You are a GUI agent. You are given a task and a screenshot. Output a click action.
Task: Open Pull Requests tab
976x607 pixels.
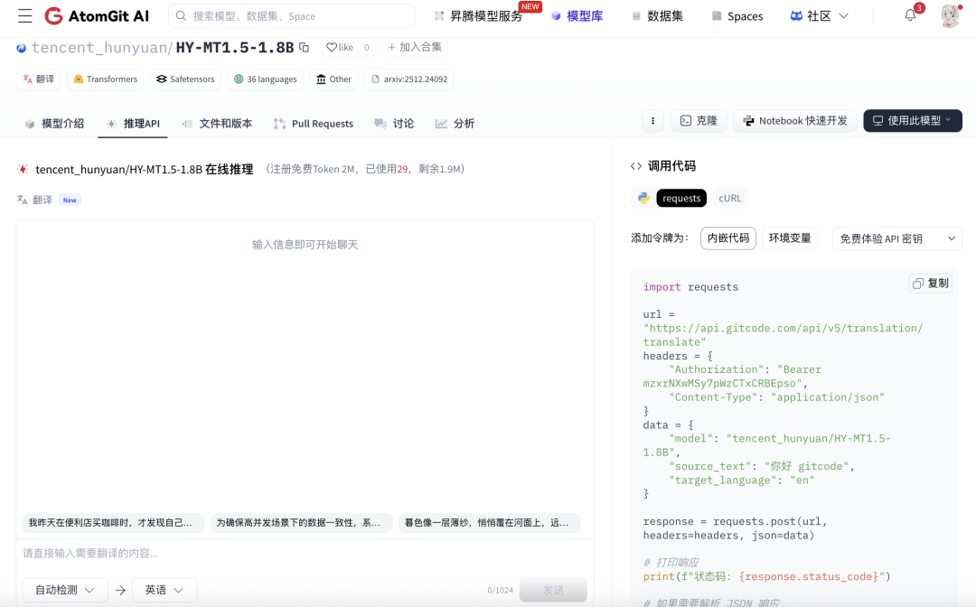pyautogui.click(x=314, y=124)
